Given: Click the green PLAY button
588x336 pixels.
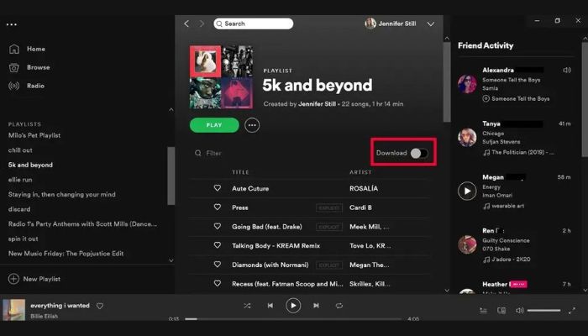Looking at the screenshot, I should click(x=214, y=125).
